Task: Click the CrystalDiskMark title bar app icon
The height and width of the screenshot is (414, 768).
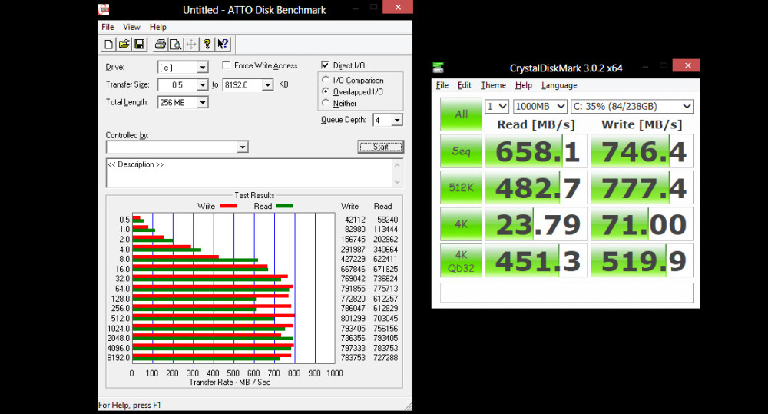Action: pos(439,68)
